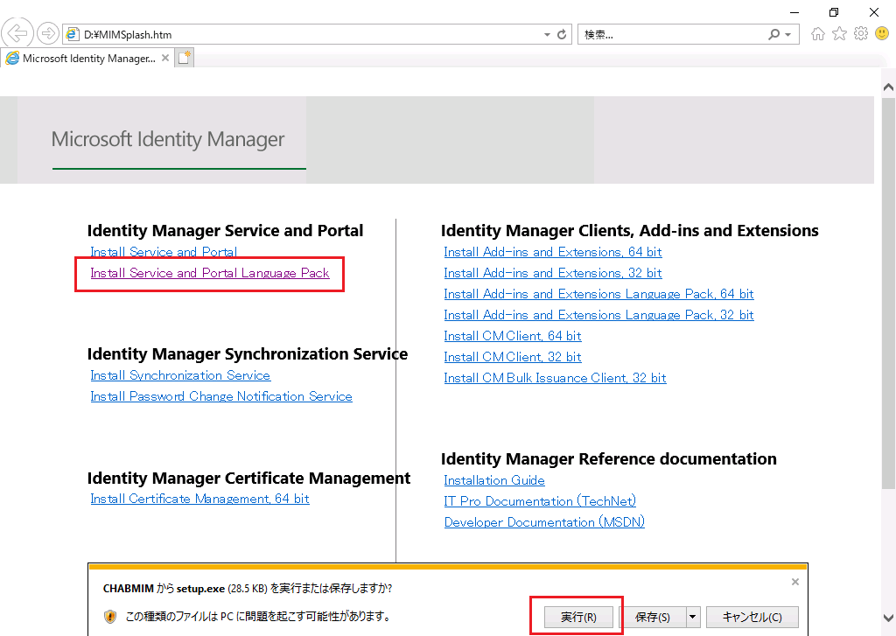896x636 pixels.
Task: Click the security shield warning icon
Action: [x=110, y=617]
